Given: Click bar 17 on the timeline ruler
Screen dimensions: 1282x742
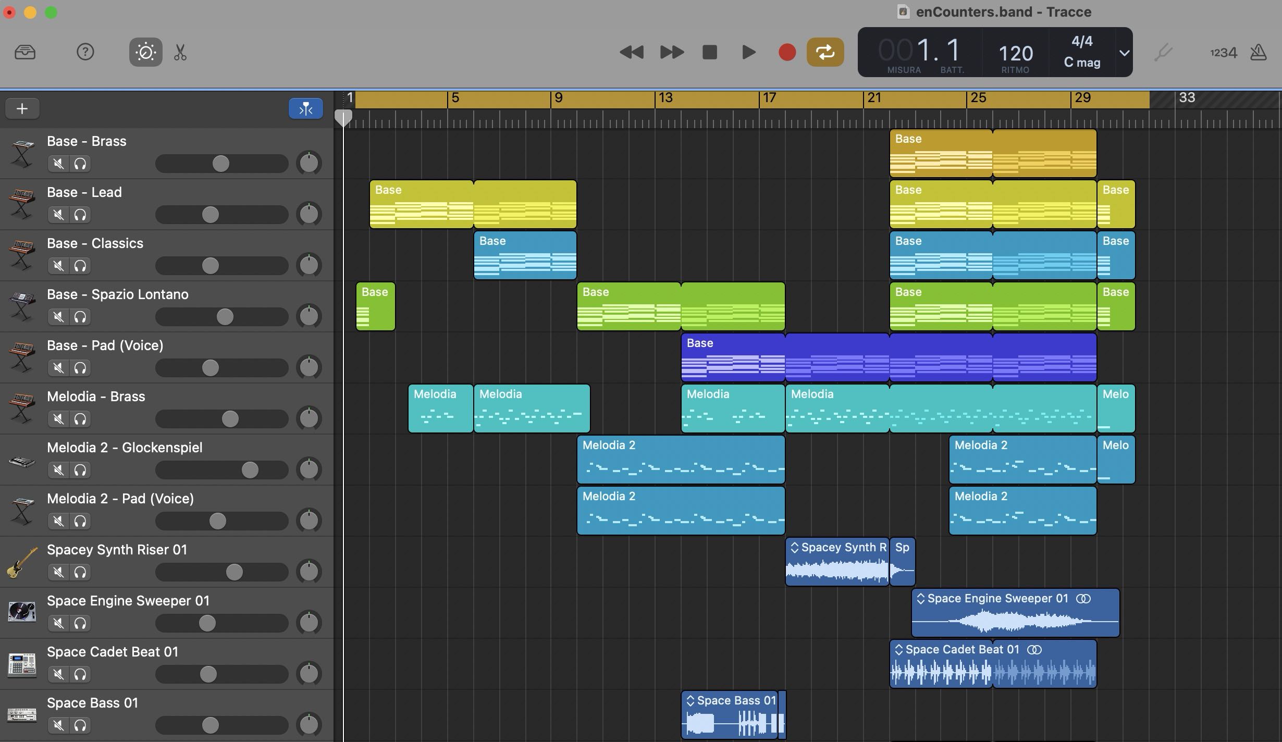Looking at the screenshot, I should [769, 98].
